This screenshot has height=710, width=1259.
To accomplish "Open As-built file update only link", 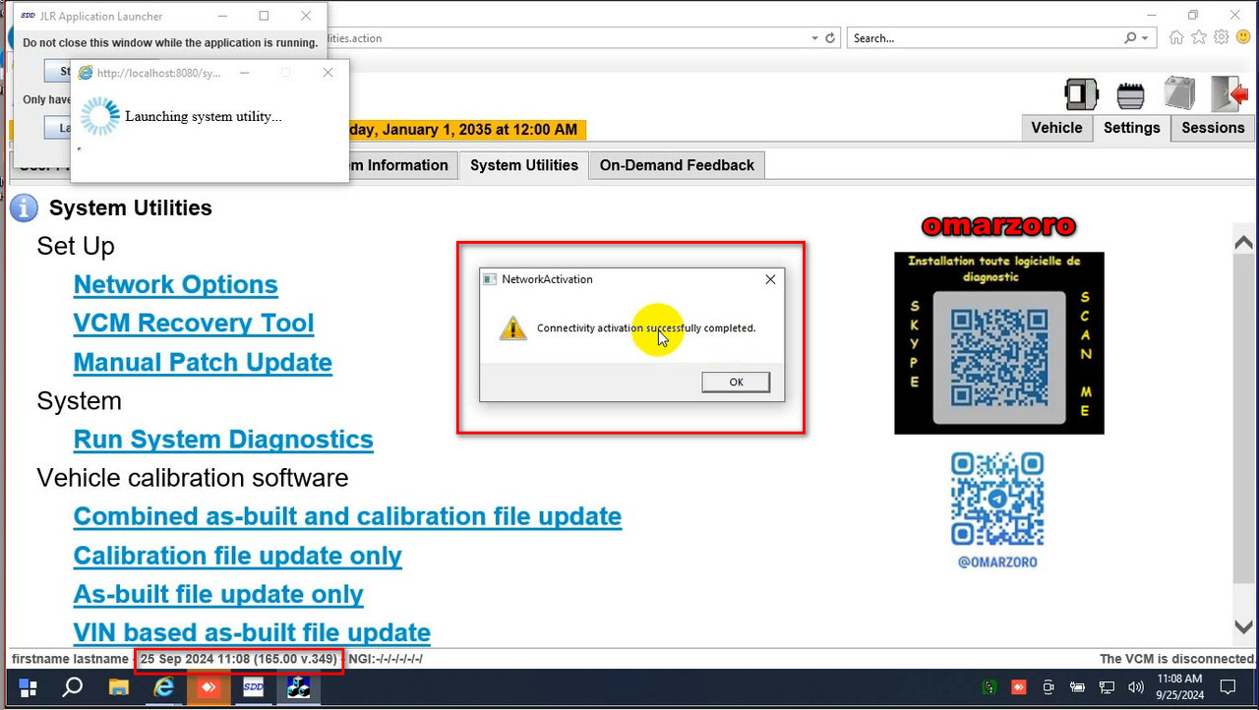I will (x=218, y=594).
